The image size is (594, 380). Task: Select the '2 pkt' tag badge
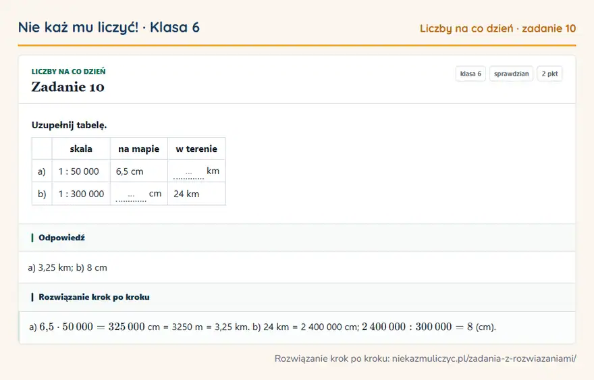tap(549, 74)
